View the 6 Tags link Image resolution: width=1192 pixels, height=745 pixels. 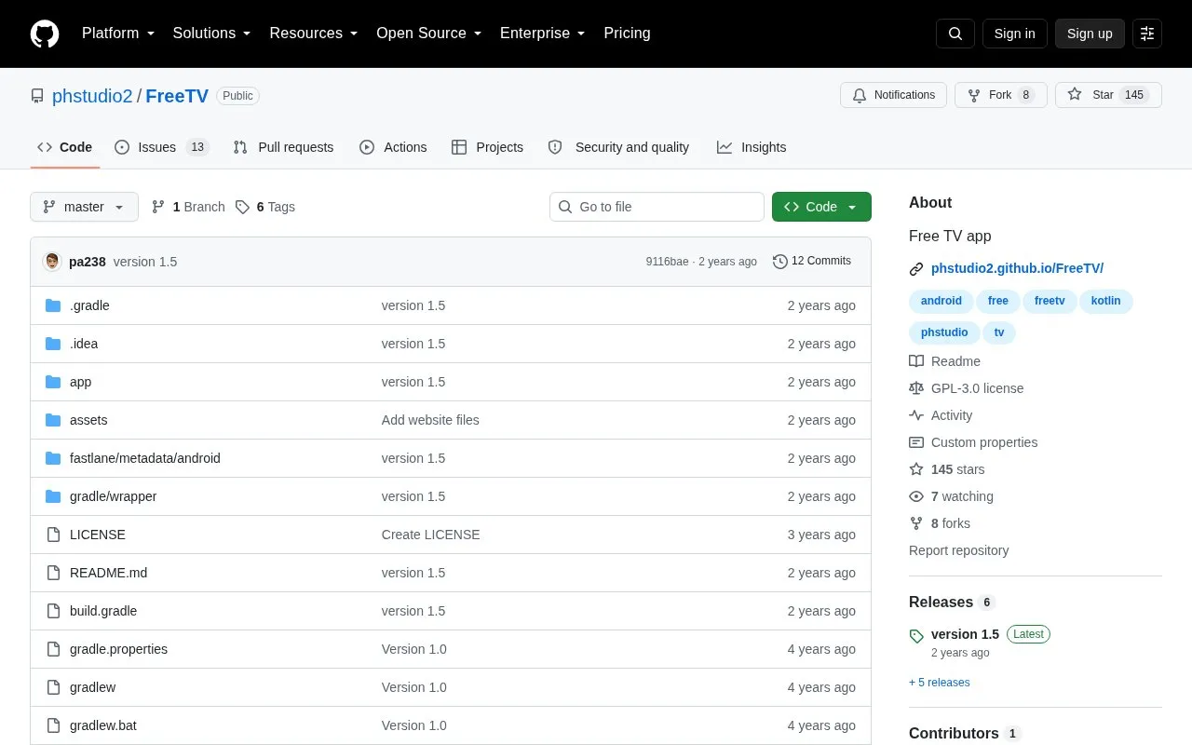point(265,207)
